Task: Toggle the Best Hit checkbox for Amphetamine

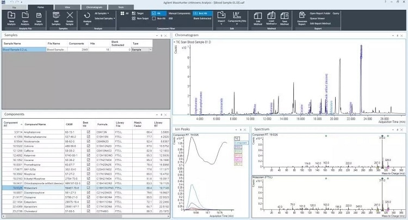Action: tap(88, 132)
